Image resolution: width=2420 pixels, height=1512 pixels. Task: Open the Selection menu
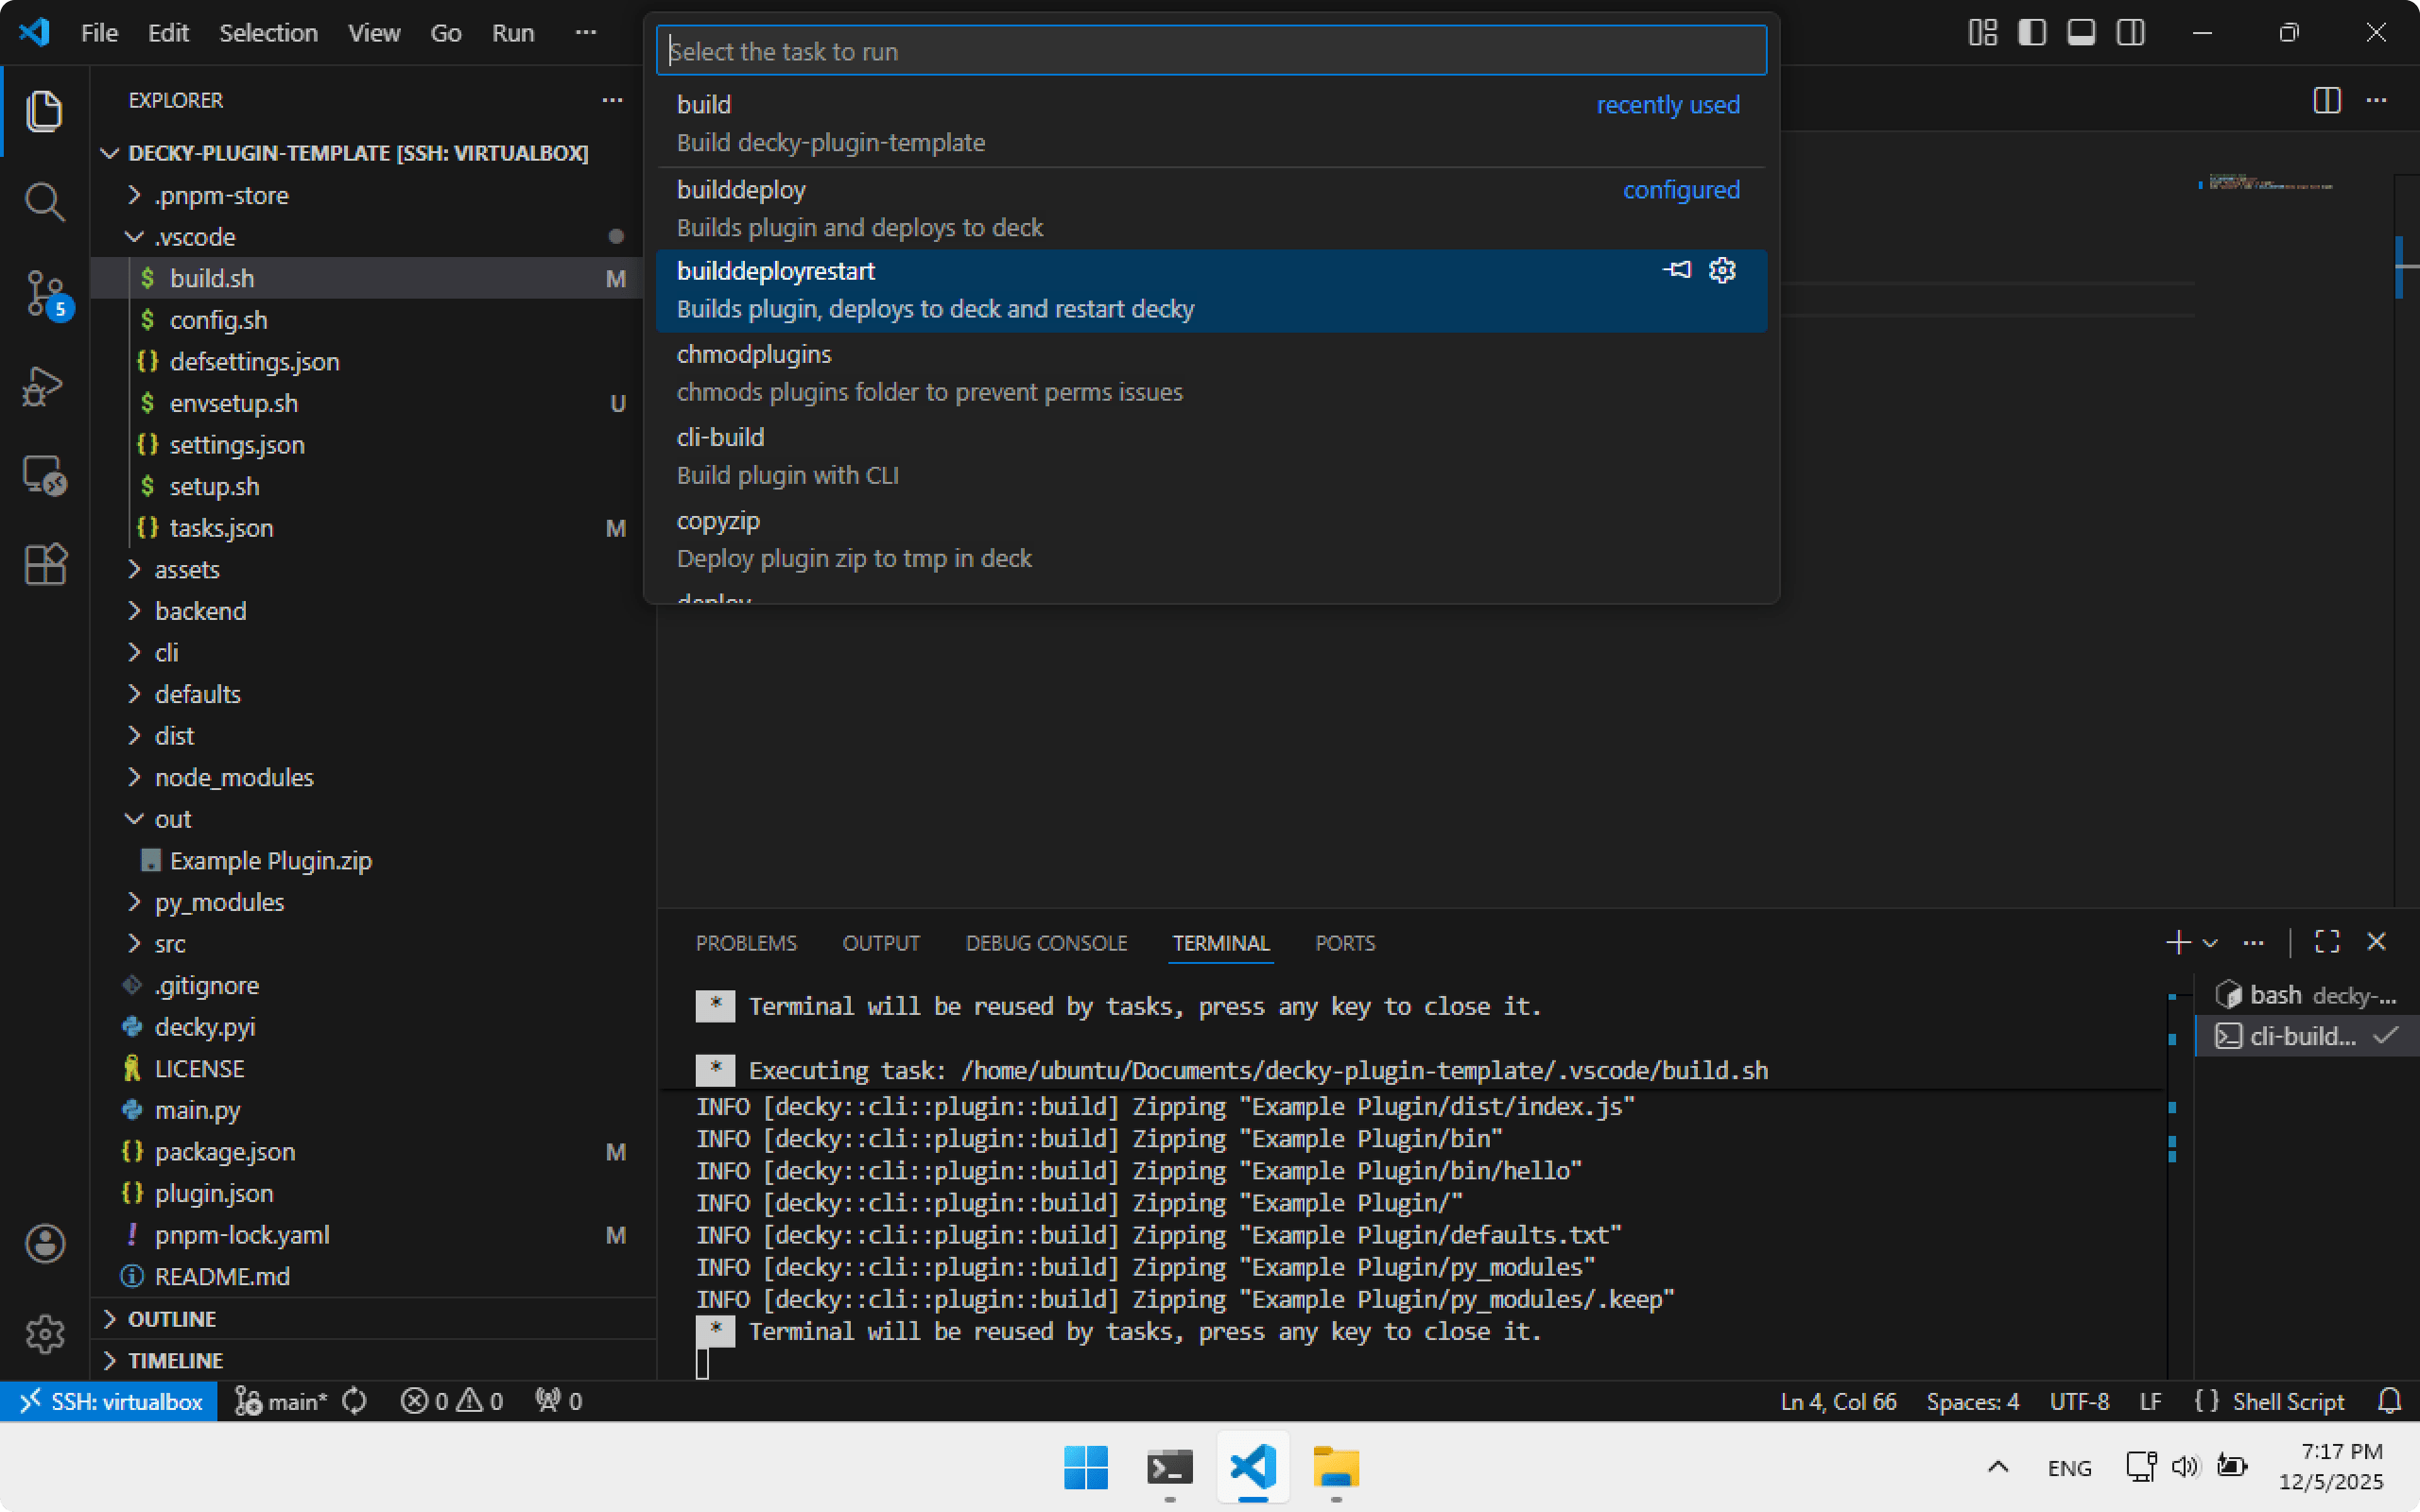pos(268,33)
